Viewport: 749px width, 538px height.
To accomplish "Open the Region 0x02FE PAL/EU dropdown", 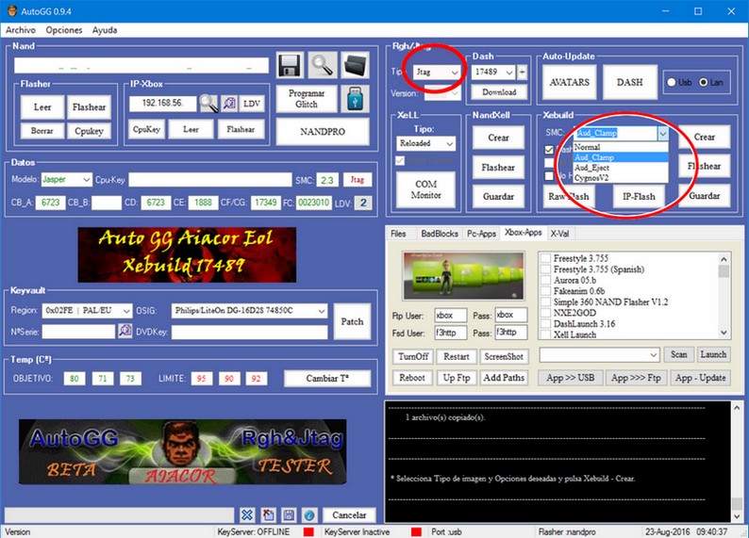I will click(126, 311).
